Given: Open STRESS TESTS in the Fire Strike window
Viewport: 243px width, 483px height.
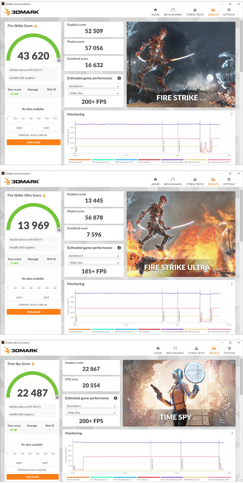Looking at the screenshot, I should 195,12.
